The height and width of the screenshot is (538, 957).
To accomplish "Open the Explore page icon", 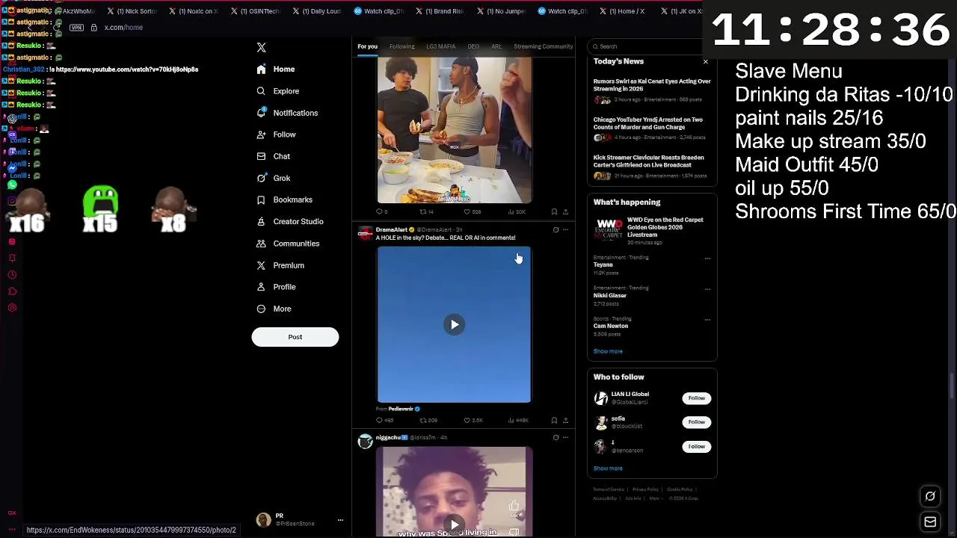I will click(261, 91).
